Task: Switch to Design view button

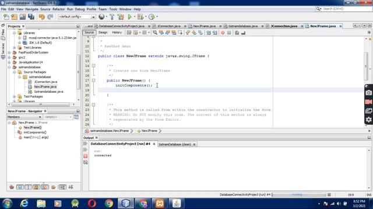Action: tap(103, 33)
